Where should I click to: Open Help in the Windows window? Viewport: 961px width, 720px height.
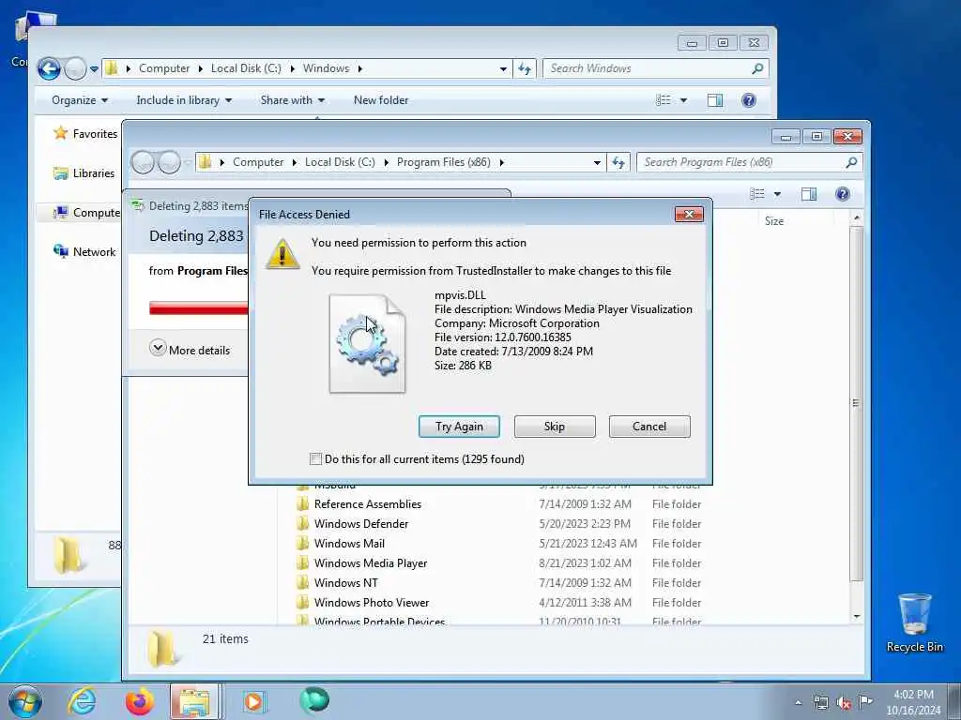tap(748, 100)
